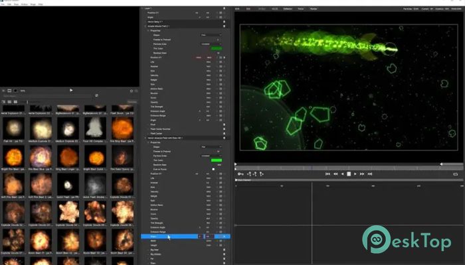Toggle the box on the Layer 1 Angle row
465x265 pixels.
tap(221, 17)
